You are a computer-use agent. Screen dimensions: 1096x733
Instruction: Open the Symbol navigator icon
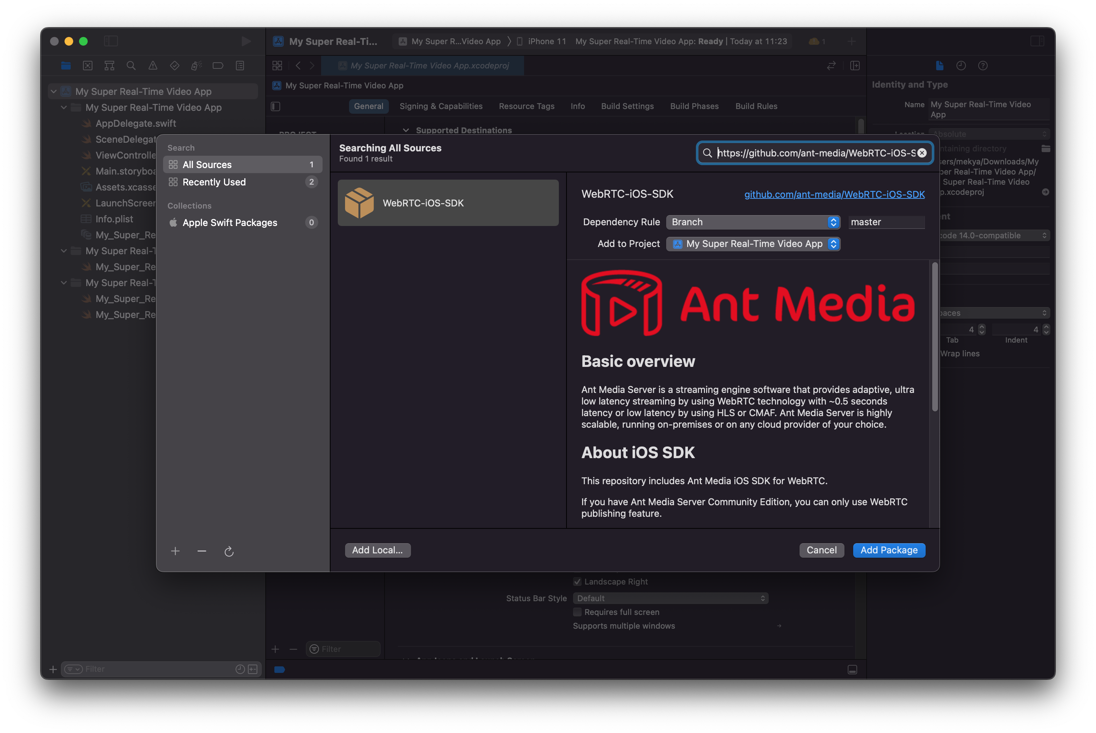pyautogui.click(x=109, y=66)
